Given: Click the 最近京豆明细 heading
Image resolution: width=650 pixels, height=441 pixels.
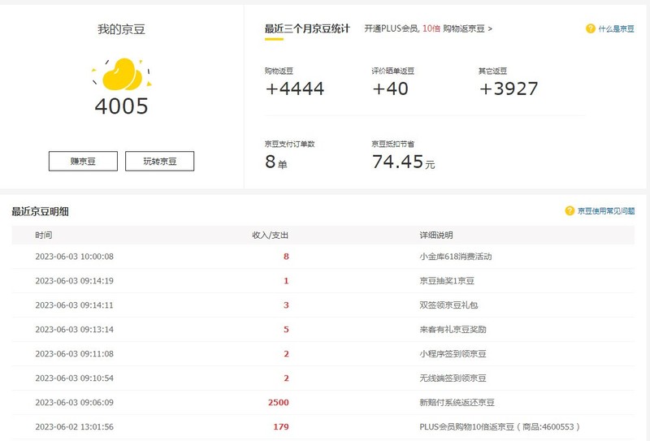Looking at the screenshot, I should click(40, 211).
